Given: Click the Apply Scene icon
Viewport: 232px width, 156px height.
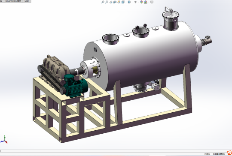Looking at the screenshot, I should (x=146, y=2).
